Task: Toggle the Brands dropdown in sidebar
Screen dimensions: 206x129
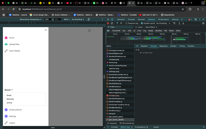Action: pyautogui.click(x=9, y=90)
